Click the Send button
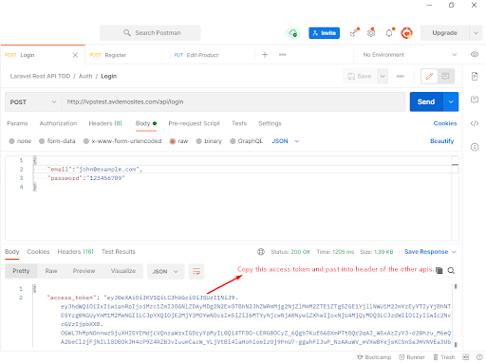486x363 pixels. [426, 101]
